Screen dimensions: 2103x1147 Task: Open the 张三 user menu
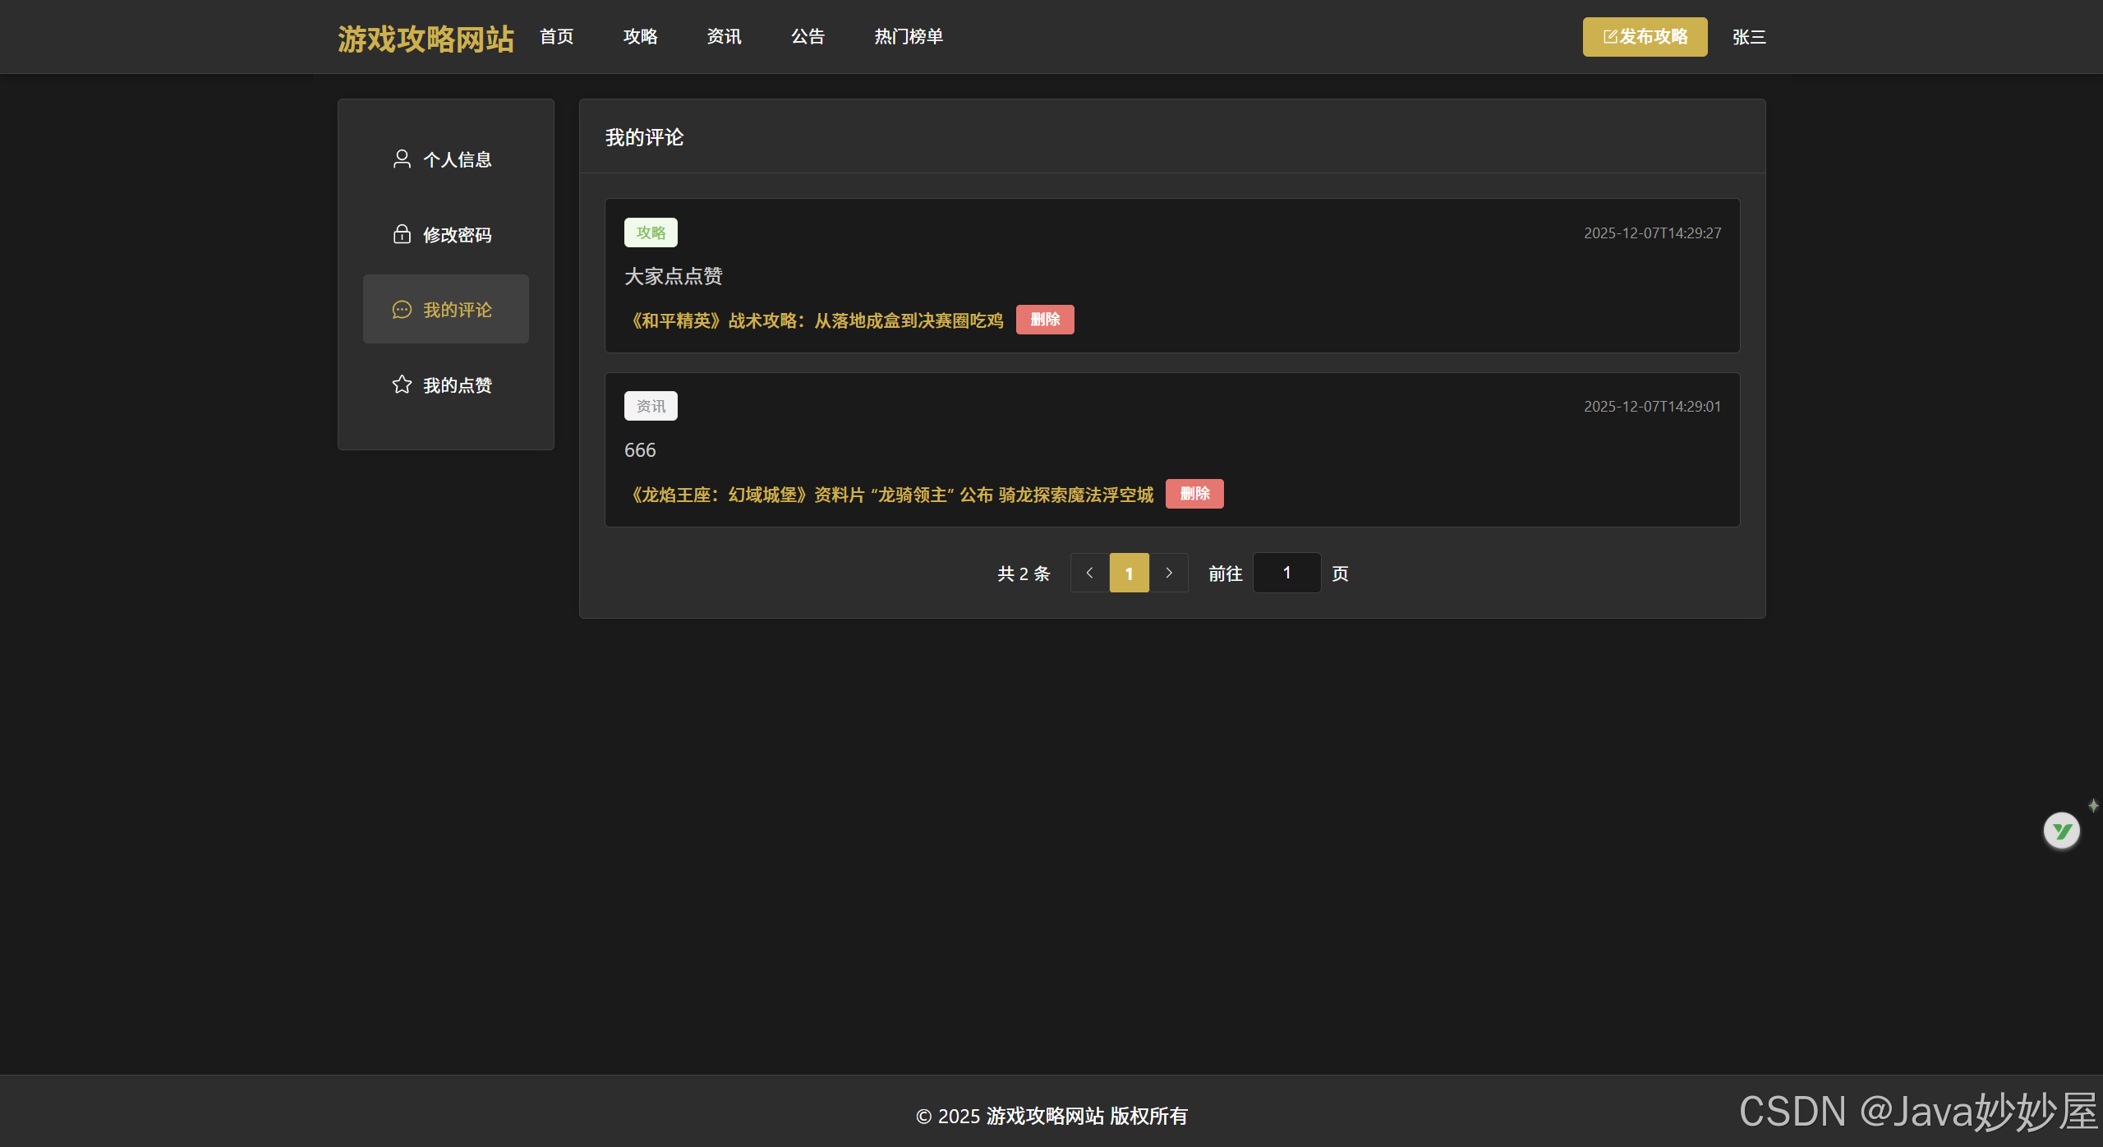point(1748,37)
